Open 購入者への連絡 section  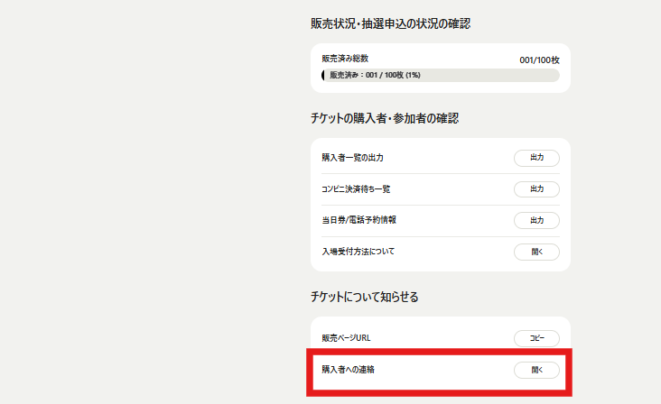click(536, 370)
